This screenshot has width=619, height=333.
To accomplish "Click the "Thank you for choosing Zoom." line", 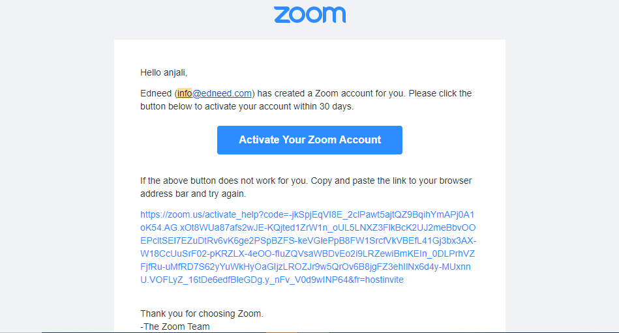I will [202, 313].
